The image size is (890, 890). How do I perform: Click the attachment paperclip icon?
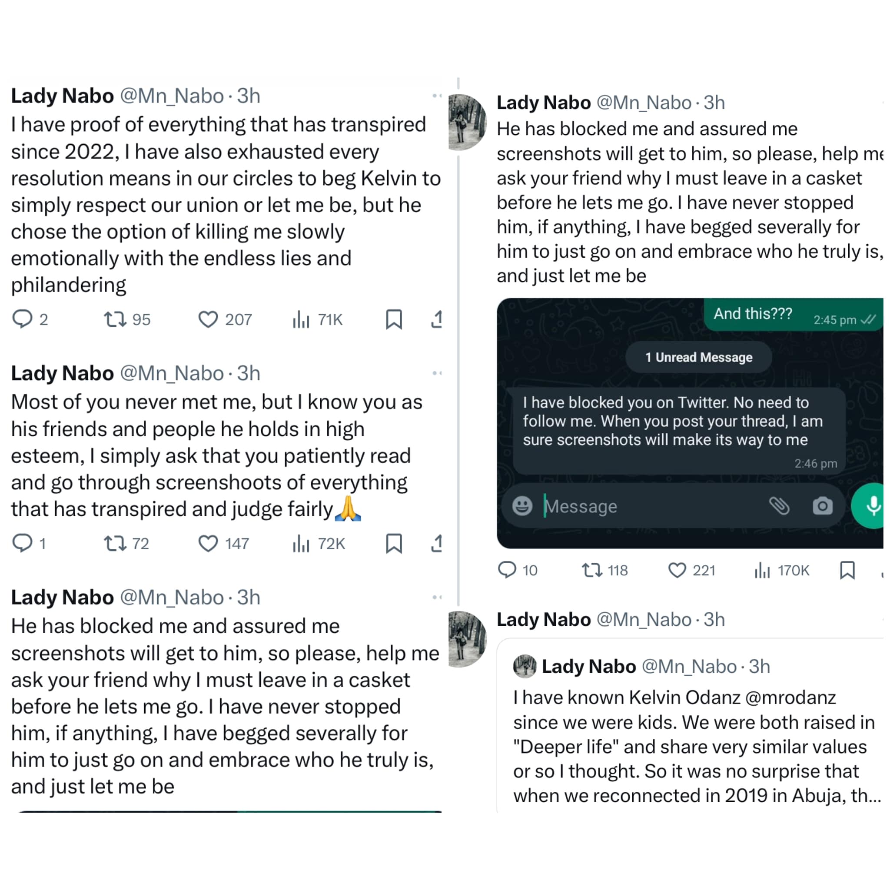point(779,506)
